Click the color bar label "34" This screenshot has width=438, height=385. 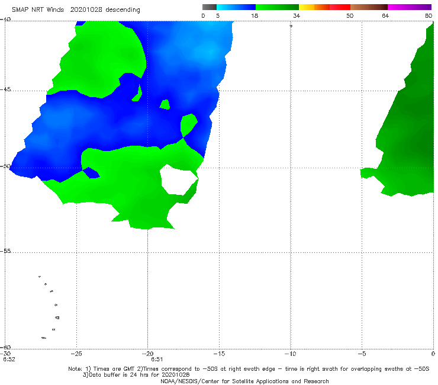297,16
